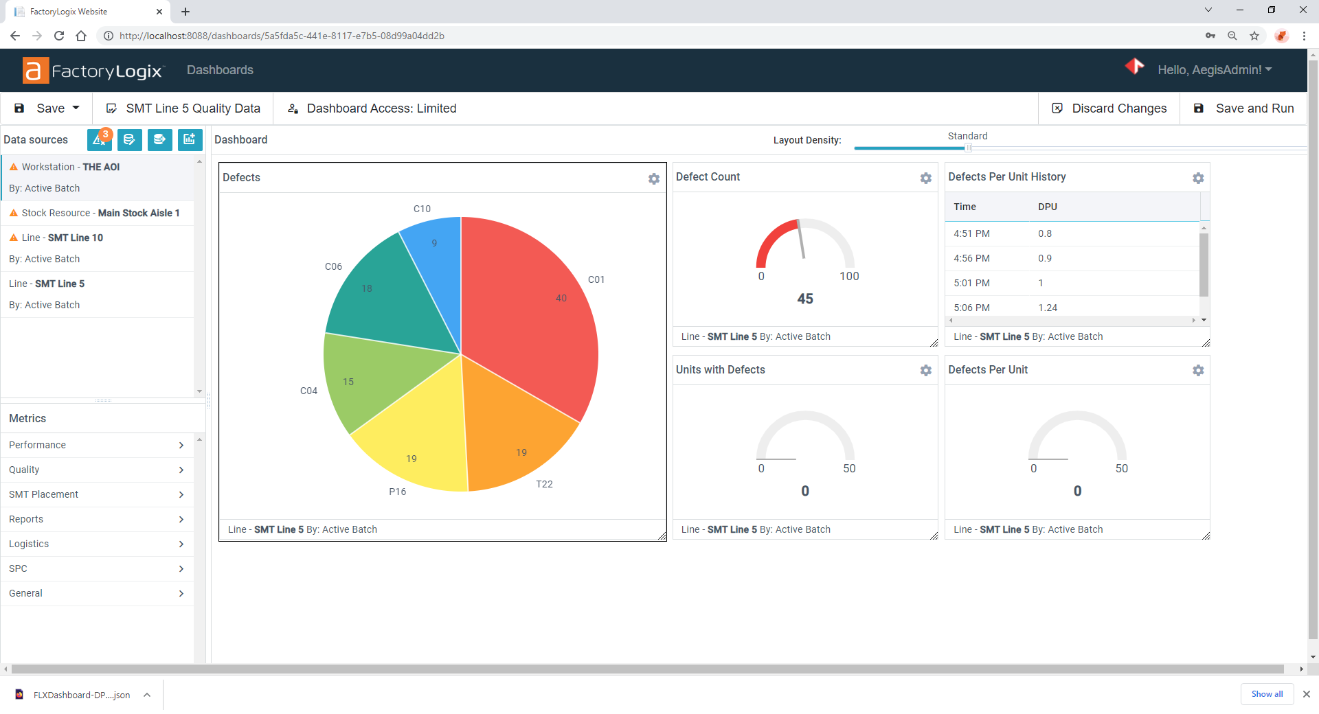Viewport: 1319px width, 714px height.
Task: Open the Save dropdown arrow
Action: 75,108
